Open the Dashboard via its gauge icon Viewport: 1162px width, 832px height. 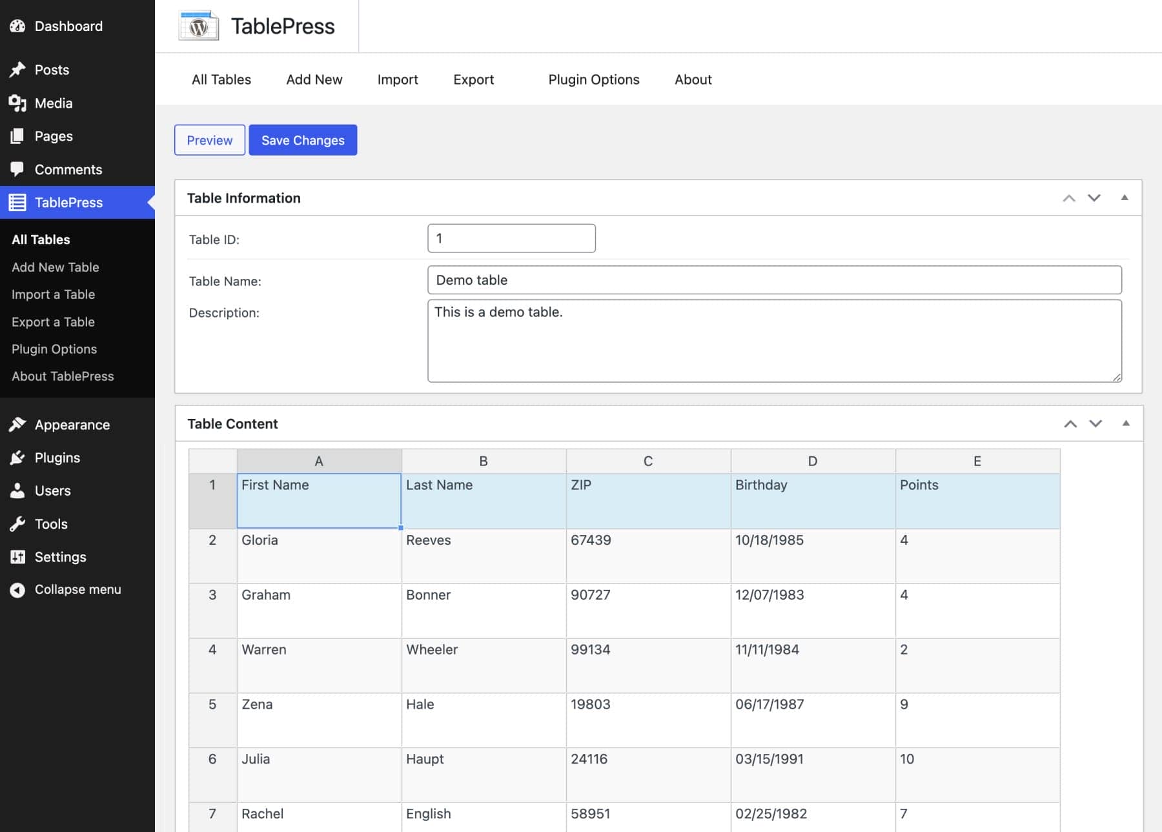tap(19, 26)
